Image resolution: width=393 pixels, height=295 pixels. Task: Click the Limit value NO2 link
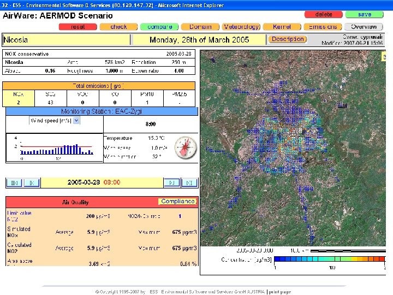pos(19,216)
